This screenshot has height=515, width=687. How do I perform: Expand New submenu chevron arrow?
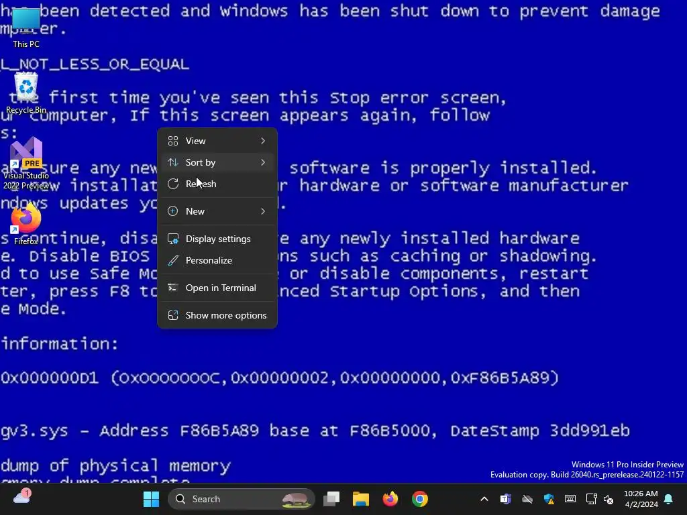pyautogui.click(x=263, y=211)
